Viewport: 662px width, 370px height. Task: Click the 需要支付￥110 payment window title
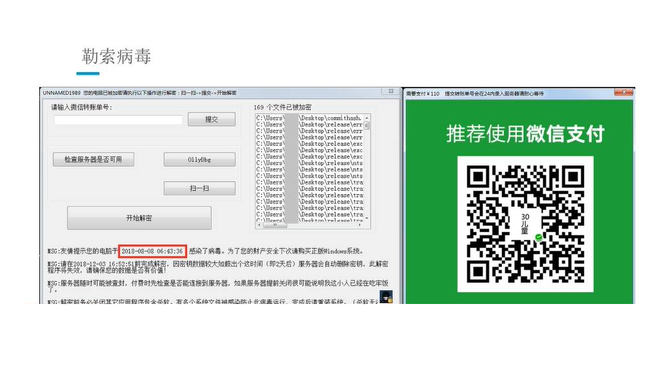[x=475, y=93]
